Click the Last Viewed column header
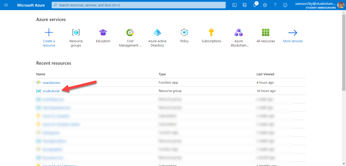346x166 pixels. (265, 74)
